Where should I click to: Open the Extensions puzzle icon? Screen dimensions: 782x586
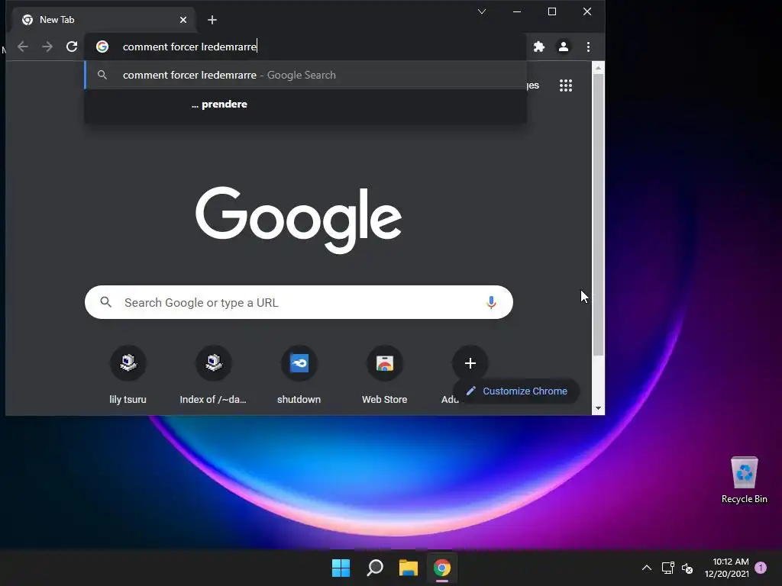point(538,47)
